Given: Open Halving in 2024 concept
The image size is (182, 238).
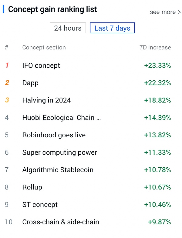Looking at the screenshot, I should [46, 100].
